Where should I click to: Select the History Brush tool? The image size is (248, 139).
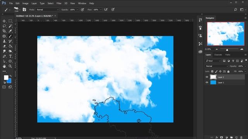click(10, 41)
